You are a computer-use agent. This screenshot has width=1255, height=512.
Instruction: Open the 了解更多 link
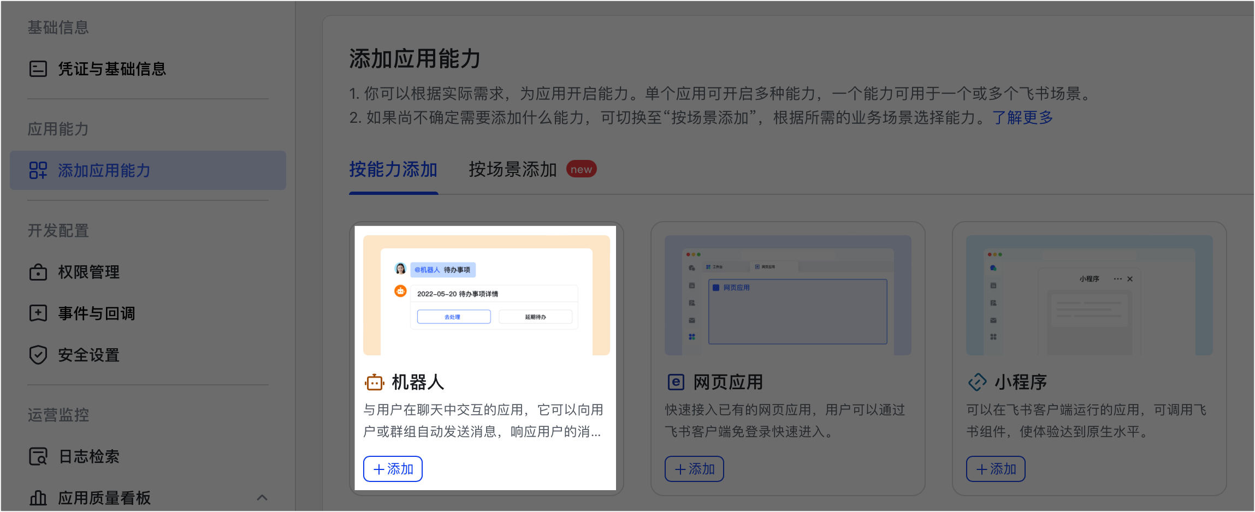pos(1024,117)
